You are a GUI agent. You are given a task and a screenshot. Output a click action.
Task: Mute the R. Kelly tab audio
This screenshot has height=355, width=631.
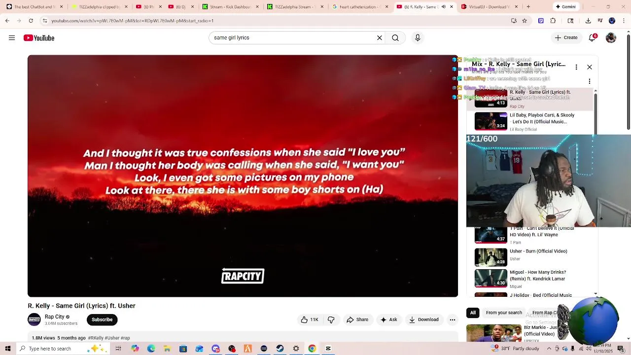coord(443,7)
